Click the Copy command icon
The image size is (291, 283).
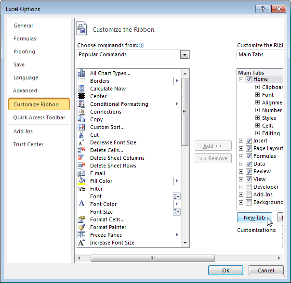(81, 119)
